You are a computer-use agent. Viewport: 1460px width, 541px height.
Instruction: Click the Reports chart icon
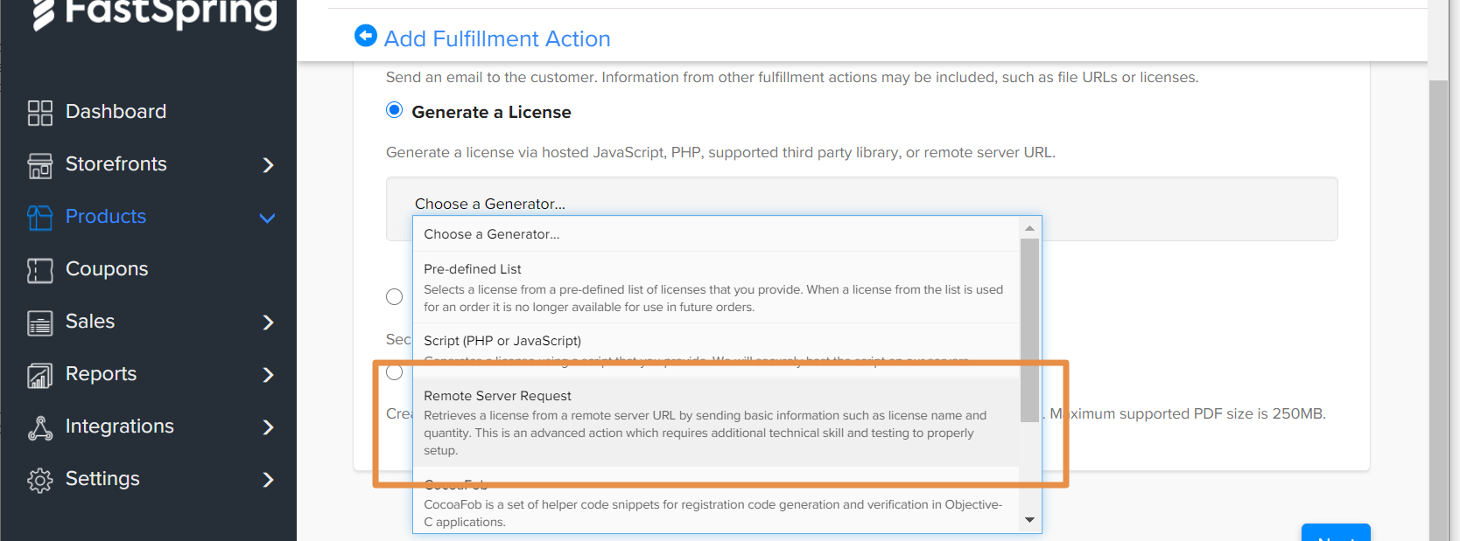(x=39, y=374)
